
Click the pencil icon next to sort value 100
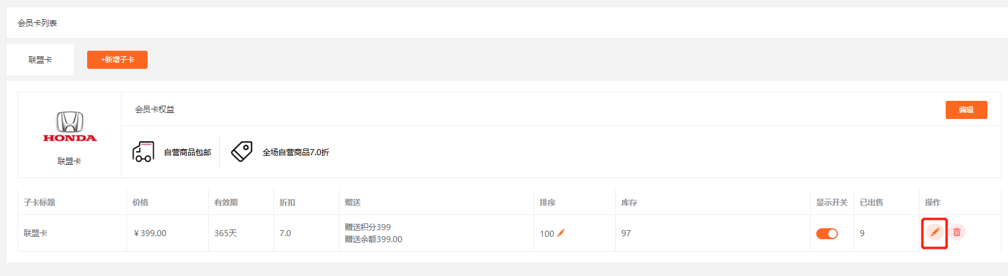tap(561, 233)
